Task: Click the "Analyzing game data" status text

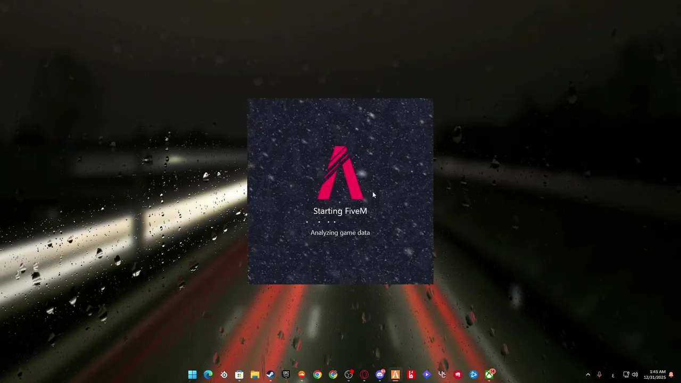Action: tap(340, 232)
